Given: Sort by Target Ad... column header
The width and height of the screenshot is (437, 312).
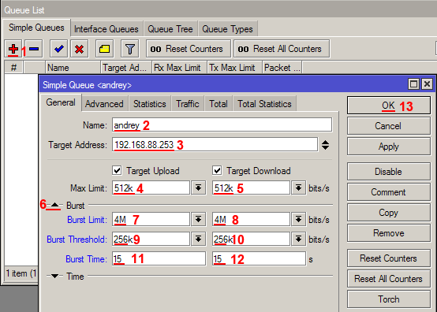Looking at the screenshot, I should 126,68.
